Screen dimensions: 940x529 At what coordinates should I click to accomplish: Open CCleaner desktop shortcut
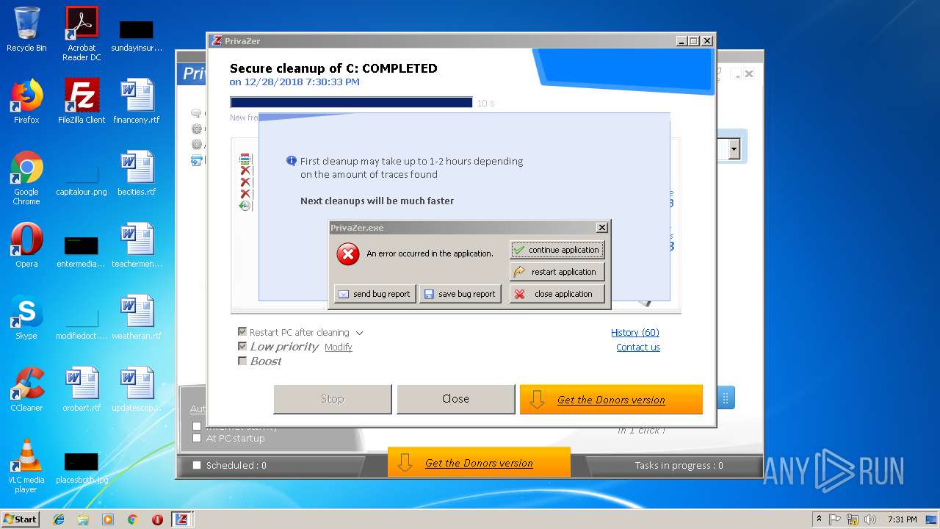click(26, 389)
